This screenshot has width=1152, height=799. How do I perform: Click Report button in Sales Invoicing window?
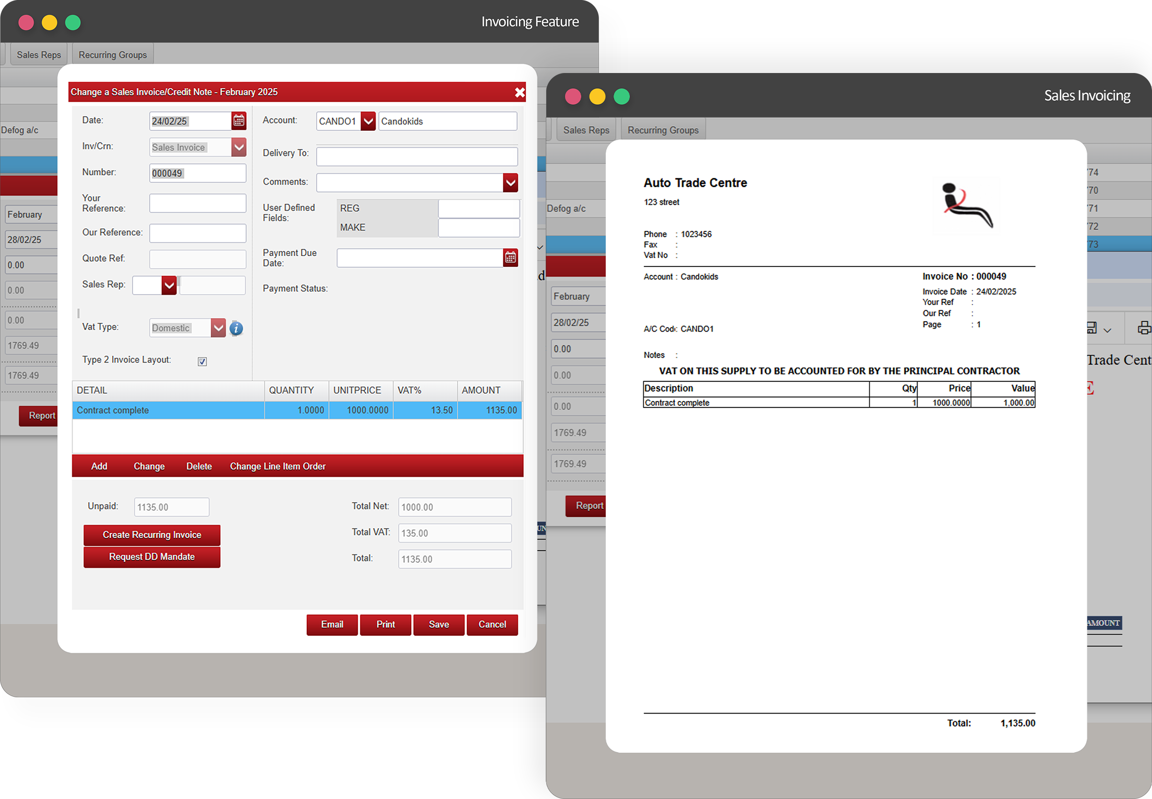click(x=586, y=506)
